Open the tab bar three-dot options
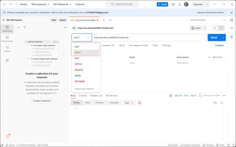This screenshot has height=147, width=236. [x=110, y=20]
